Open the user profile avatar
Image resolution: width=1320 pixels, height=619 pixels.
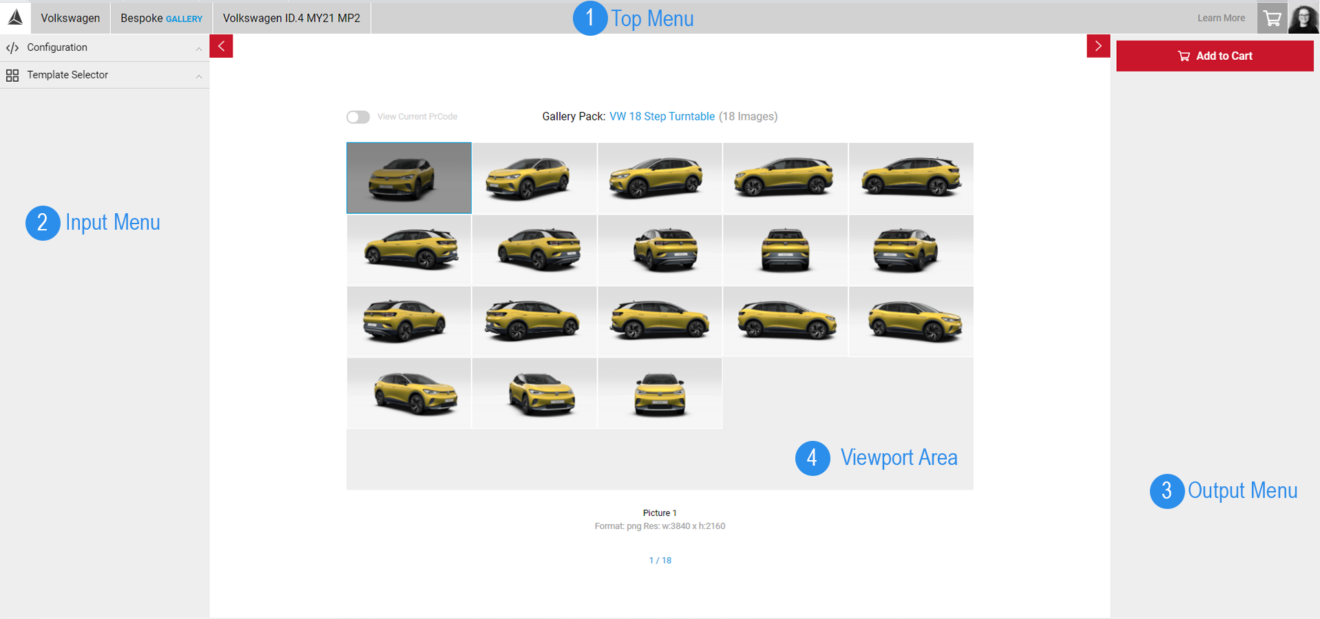tap(1303, 18)
